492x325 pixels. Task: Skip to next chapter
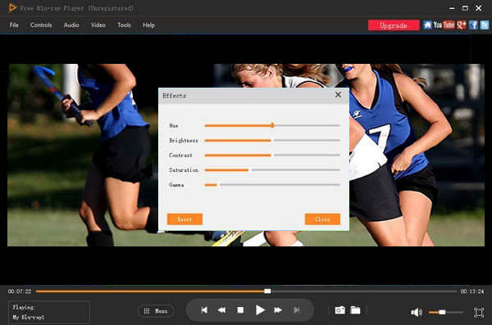click(x=297, y=310)
